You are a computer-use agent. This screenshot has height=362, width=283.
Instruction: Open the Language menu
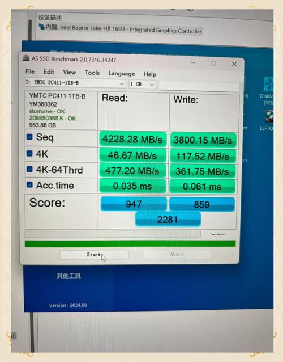(x=122, y=74)
